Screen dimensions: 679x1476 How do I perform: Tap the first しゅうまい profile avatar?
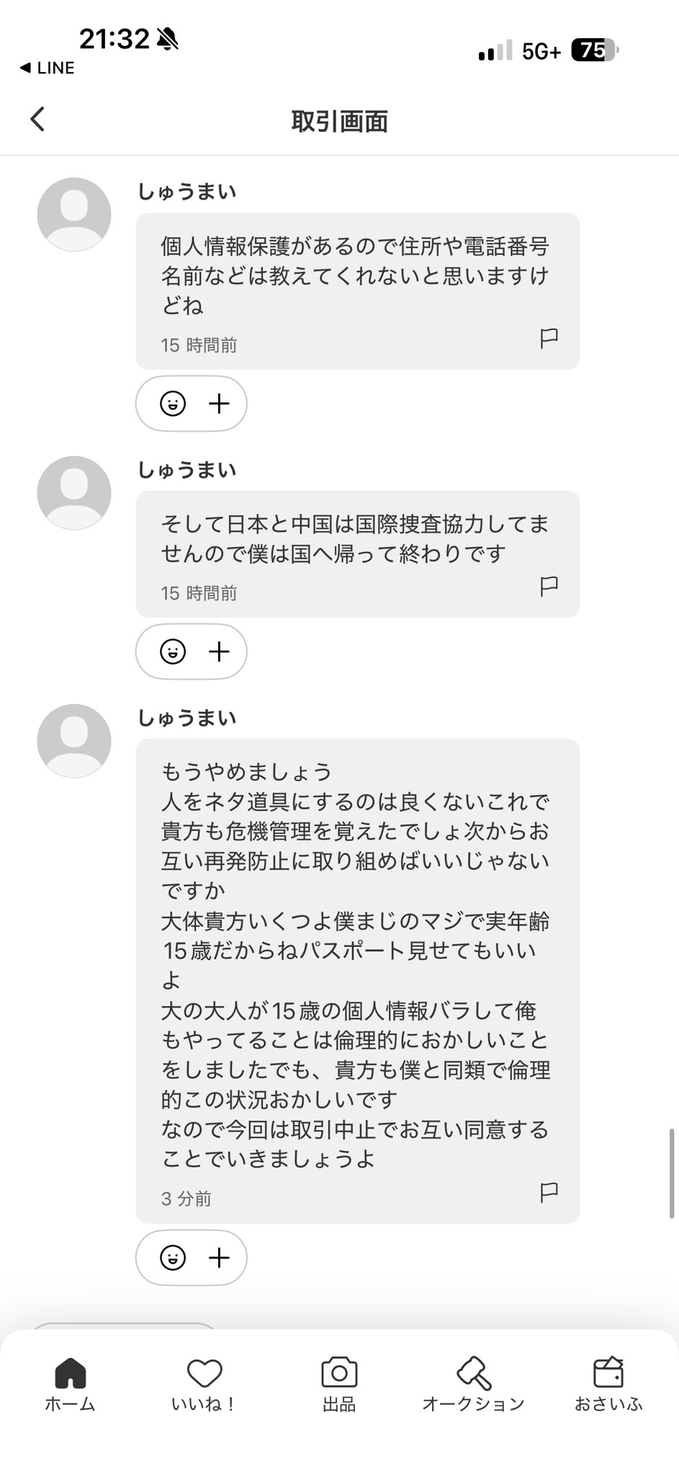point(74,214)
